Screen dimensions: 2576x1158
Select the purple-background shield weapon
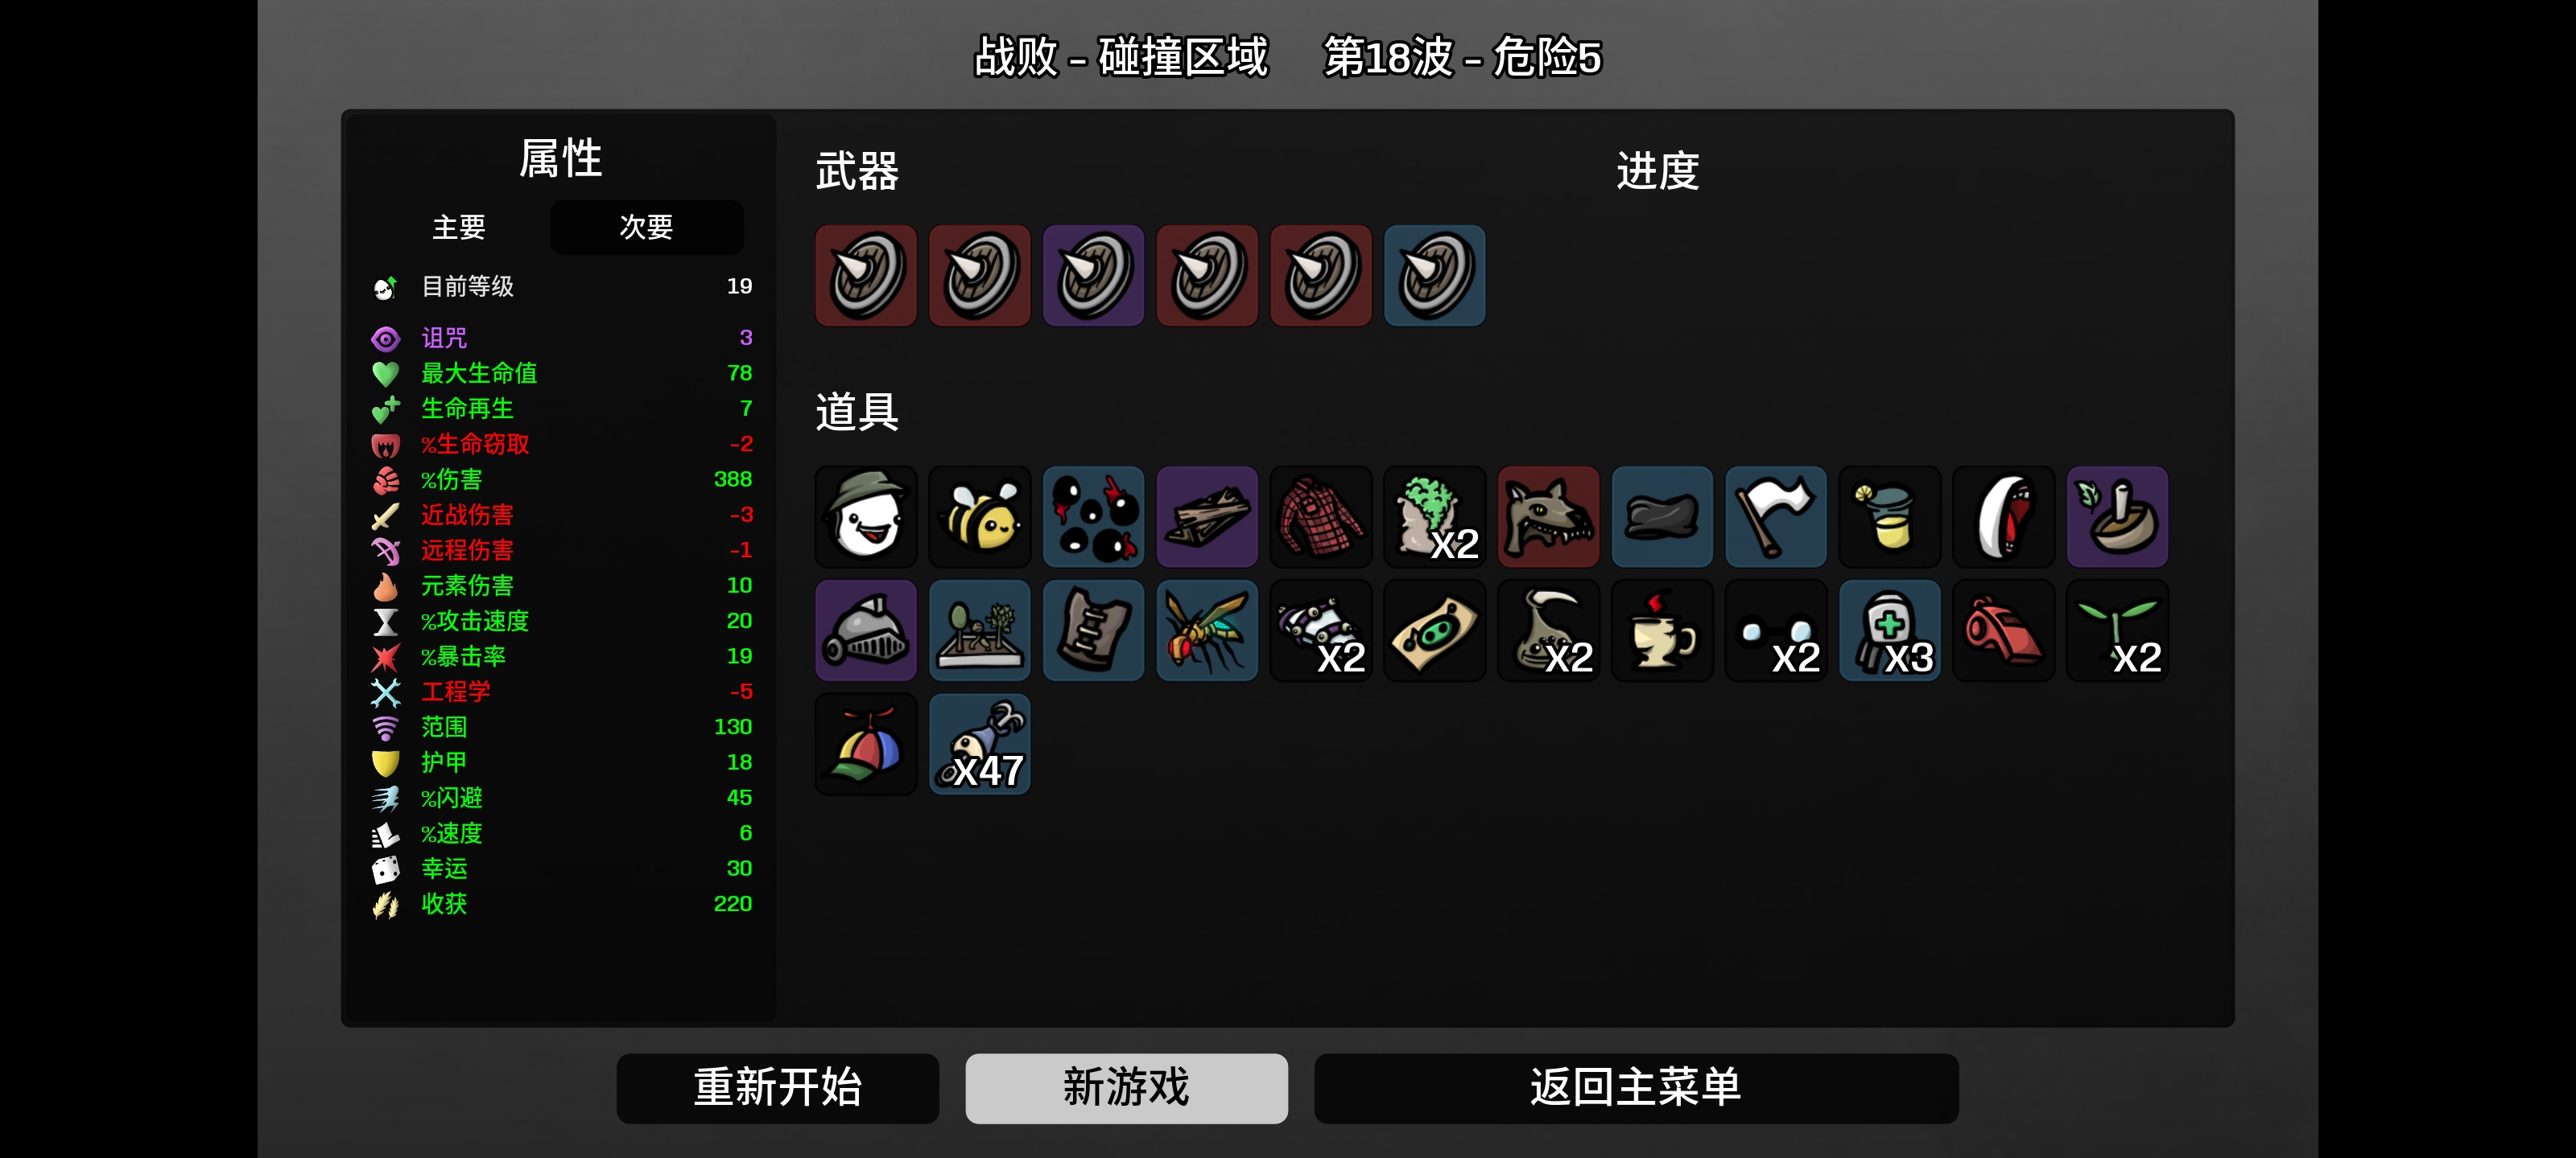click(x=1093, y=276)
